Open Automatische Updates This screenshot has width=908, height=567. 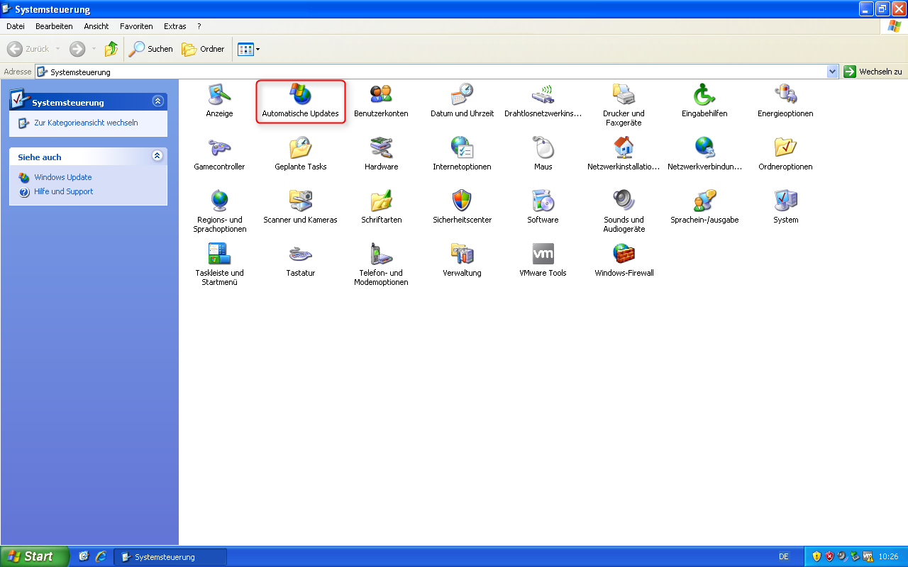(x=300, y=96)
